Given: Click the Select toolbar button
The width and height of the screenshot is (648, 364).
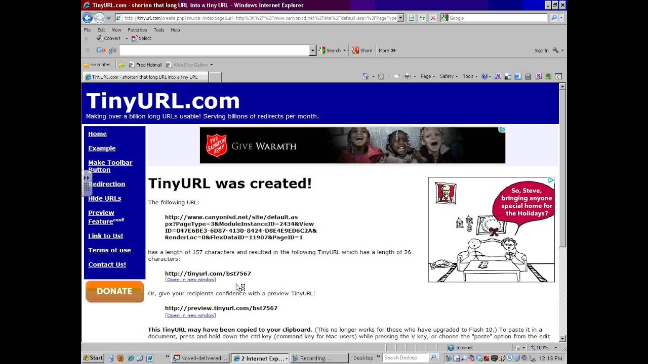Looking at the screenshot, I should (141, 38).
